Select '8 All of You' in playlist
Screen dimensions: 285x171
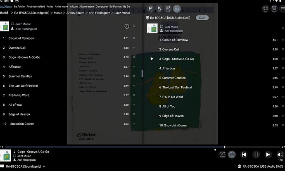167,106
